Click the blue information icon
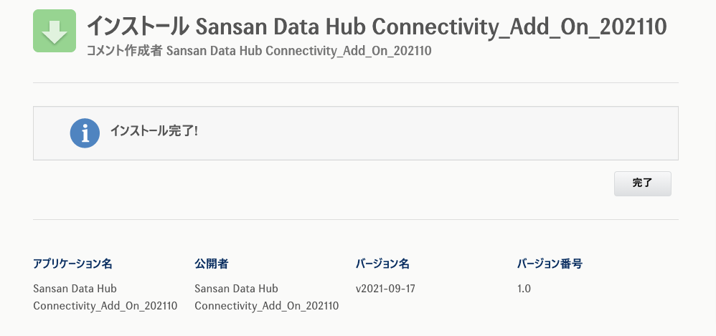Image resolution: width=716 pixels, height=336 pixels. [x=85, y=133]
